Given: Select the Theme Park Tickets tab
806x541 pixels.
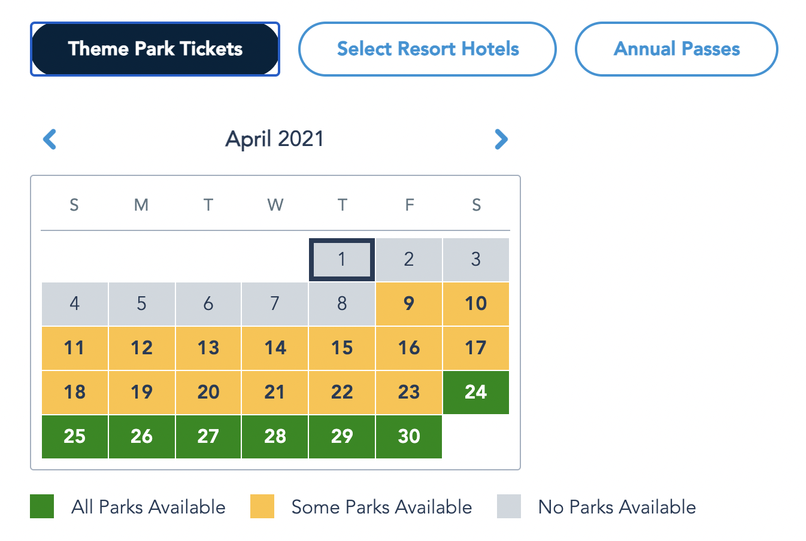Looking at the screenshot, I should (x=155, y=49).
